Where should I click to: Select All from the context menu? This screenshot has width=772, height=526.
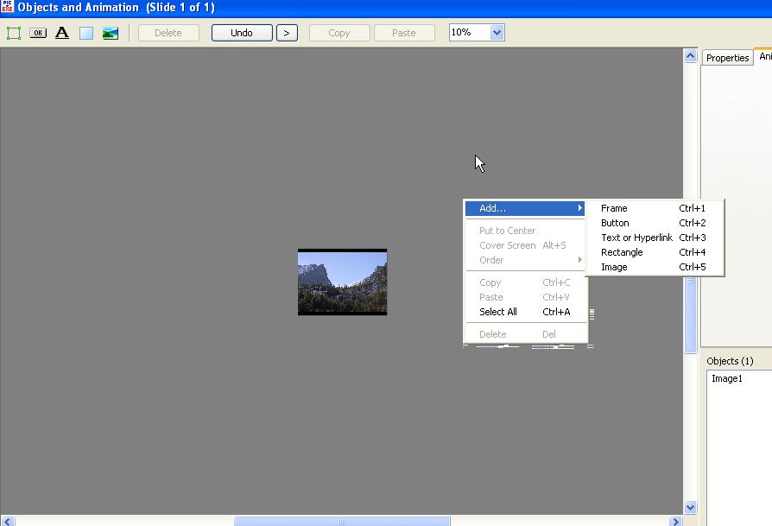(525, 312)
